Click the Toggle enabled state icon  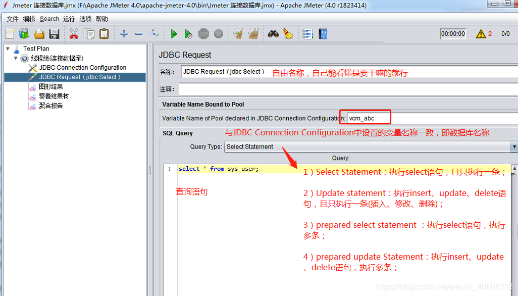[153, 33]
